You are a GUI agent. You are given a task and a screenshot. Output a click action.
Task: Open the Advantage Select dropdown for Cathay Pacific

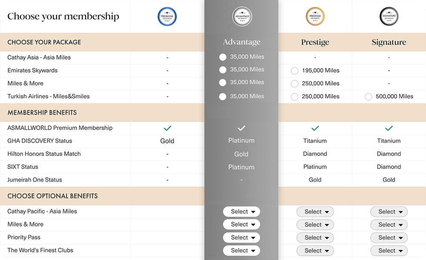click(241, 212)
